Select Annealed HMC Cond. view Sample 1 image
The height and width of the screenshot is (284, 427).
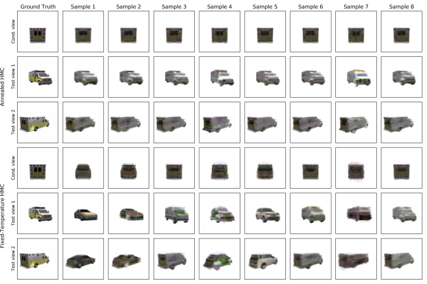[83, 32]
